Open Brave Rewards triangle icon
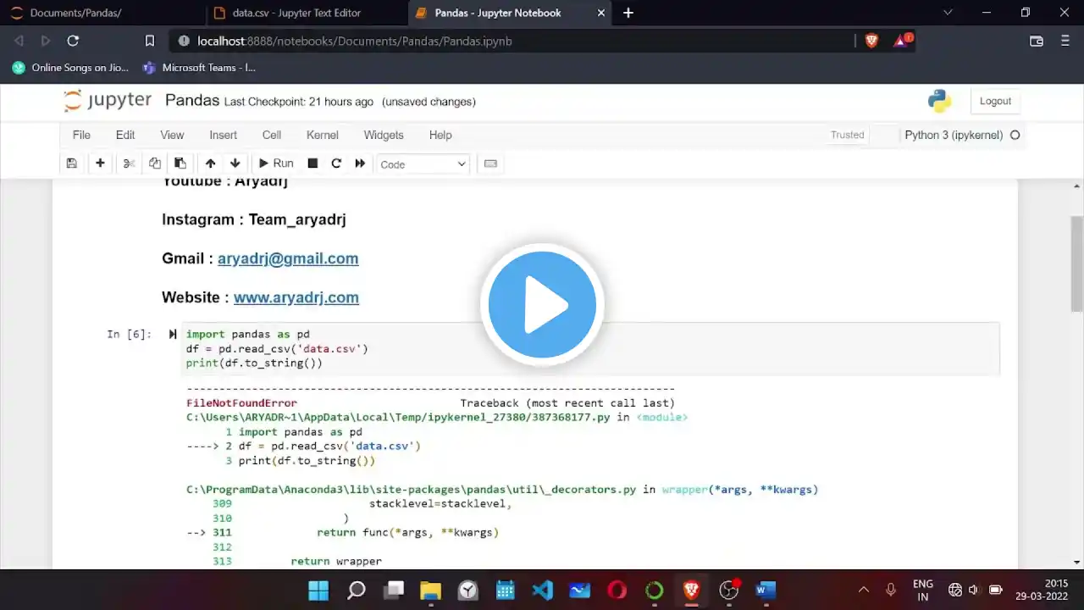This screenshot has height=610, width=1084. tap(903, 40)
